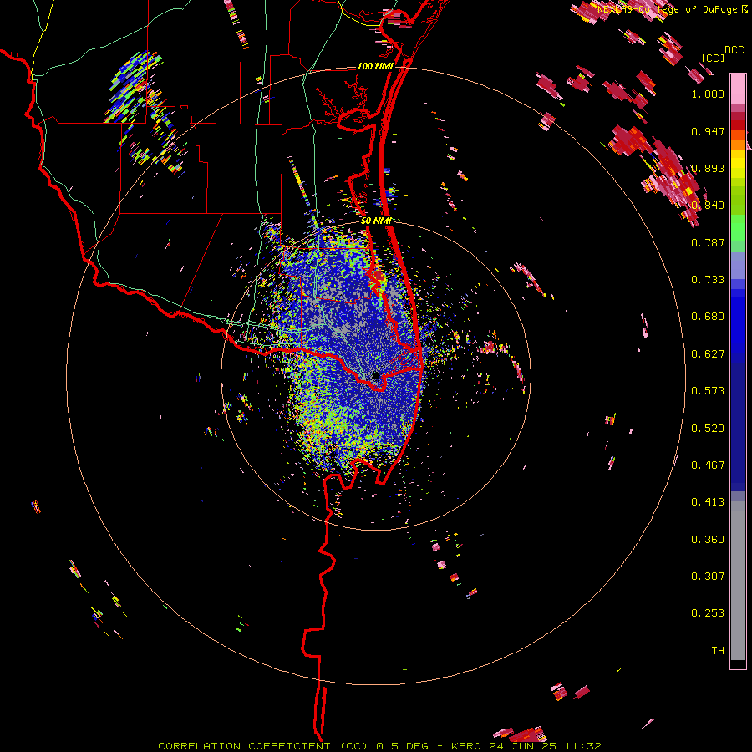Click the pink segment of color bar

(738, 89)
